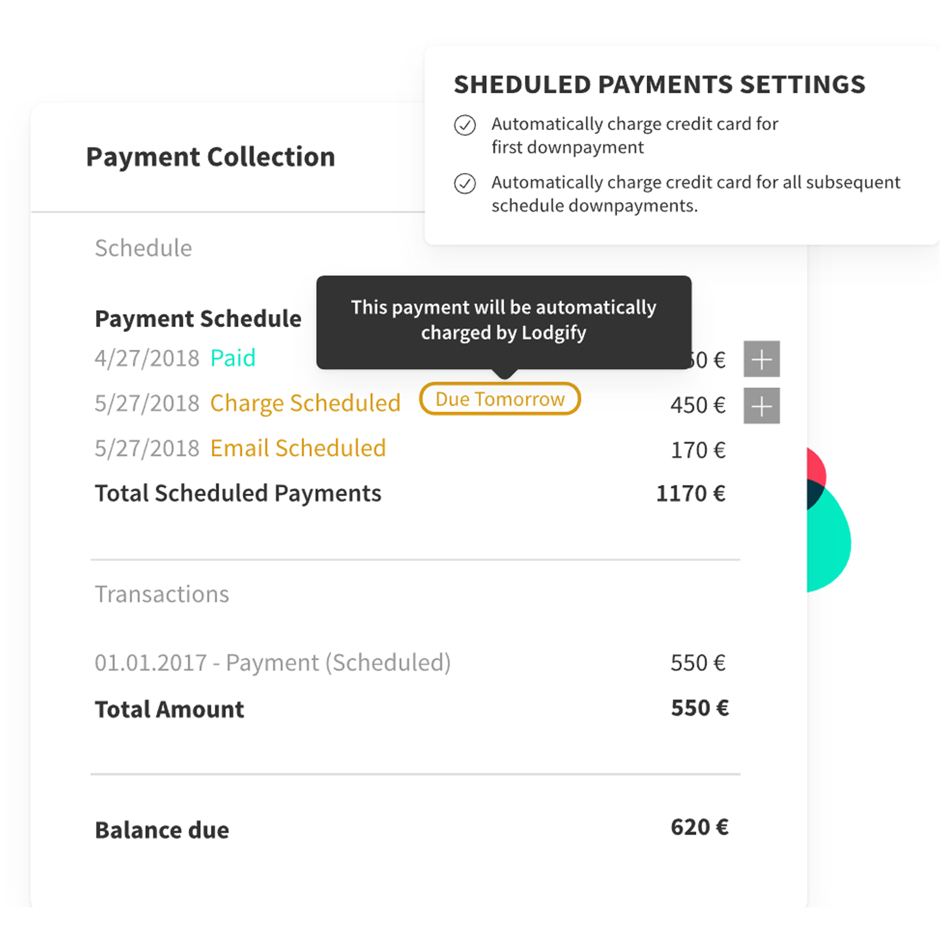Click the Lodgify auto-charge tooltip
944x944 pixels.
click(504, 323)
